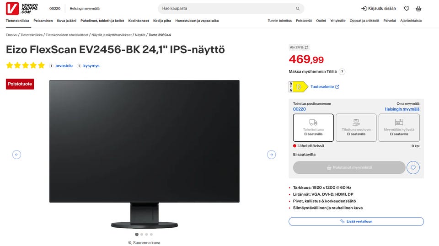Image resolution: width=439 pixels, height=246 pixels.
Task: Click the energy class D label
Action: [298, 87]
